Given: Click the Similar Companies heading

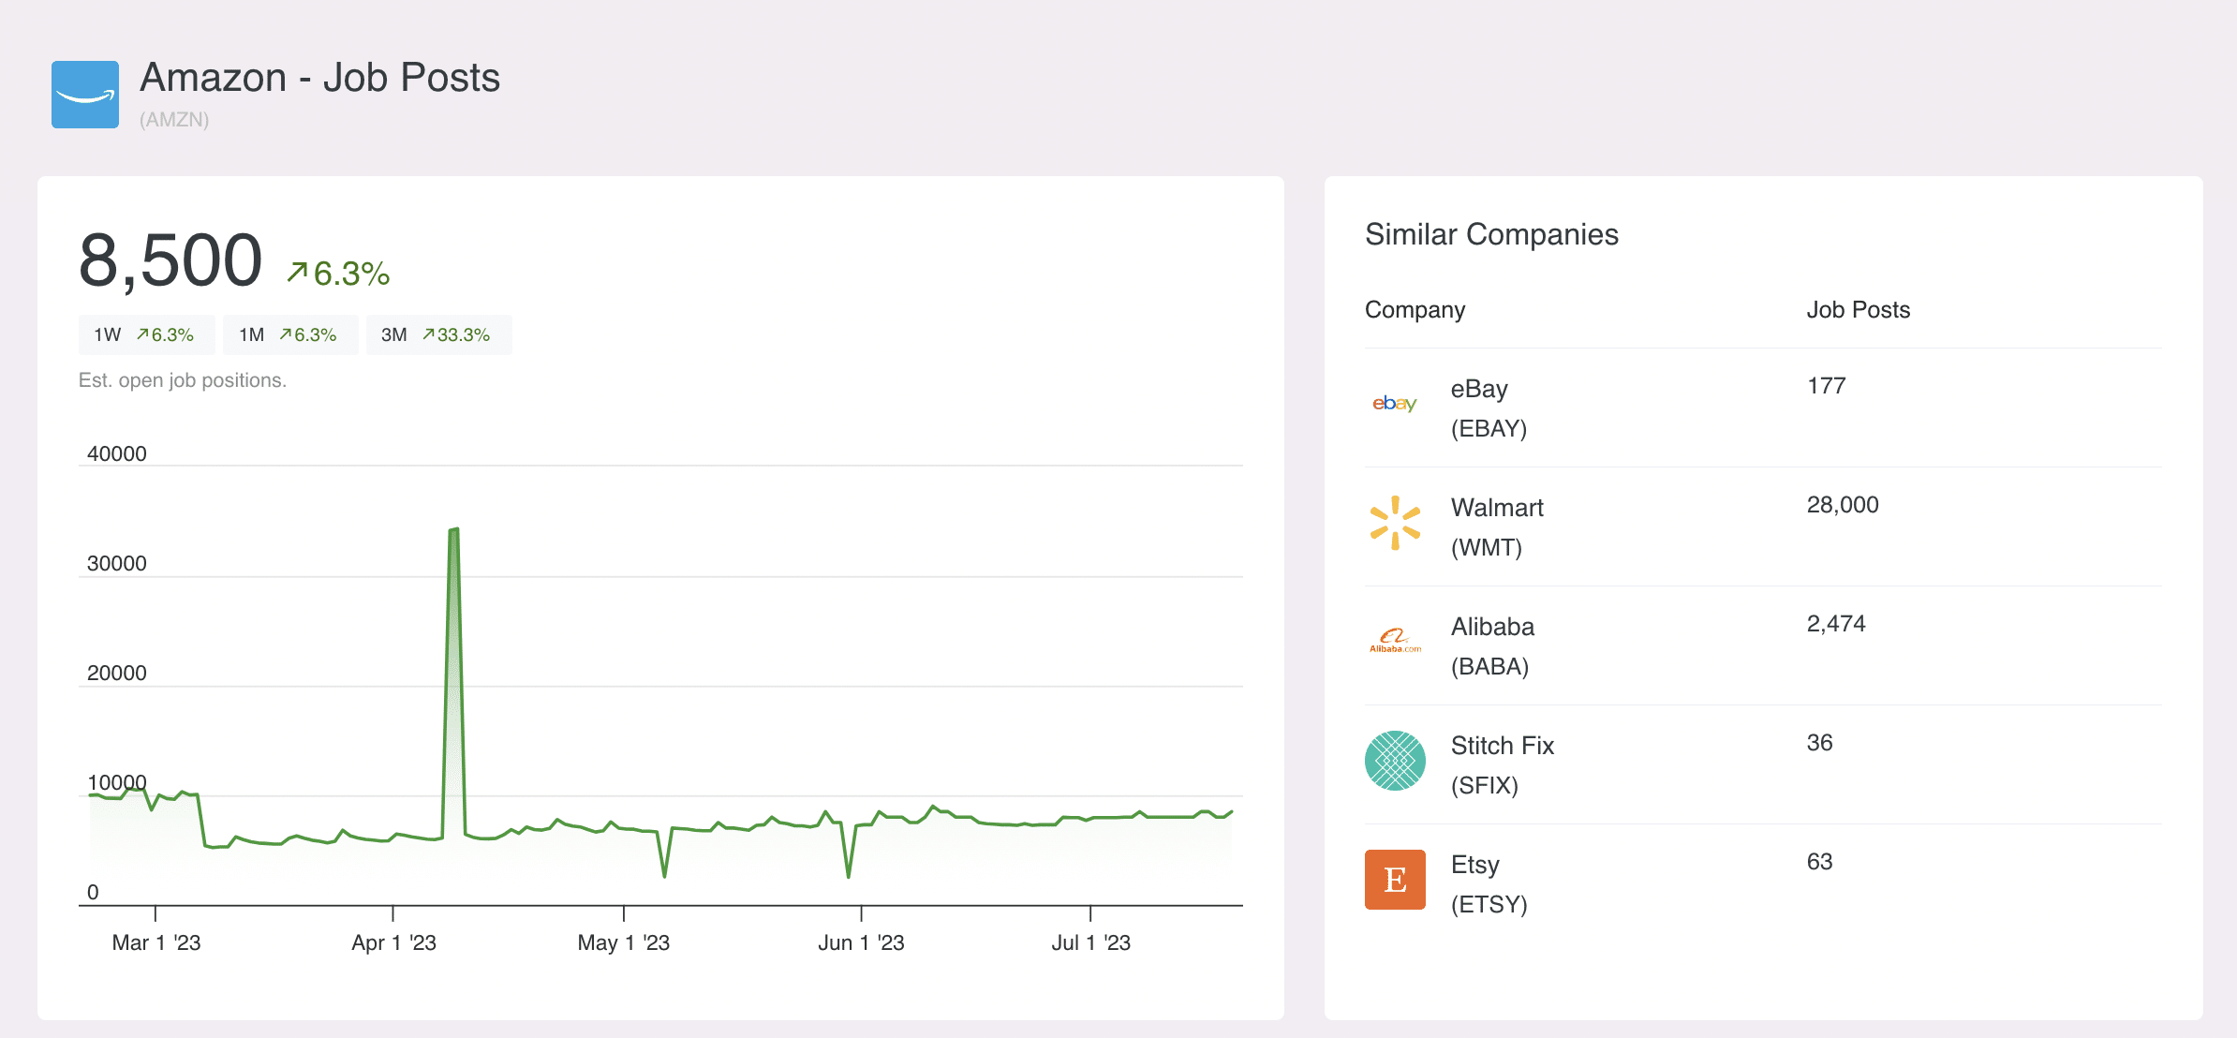Looking at the screenshot, I should click(x=1491, y=234).
